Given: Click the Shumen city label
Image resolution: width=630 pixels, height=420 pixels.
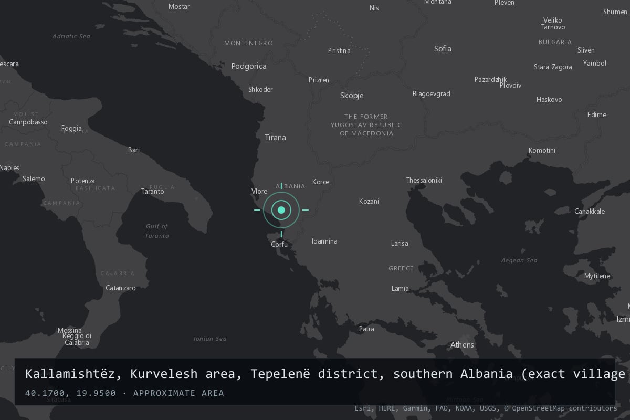Looking at the screenshot, I should pos(615,12).
